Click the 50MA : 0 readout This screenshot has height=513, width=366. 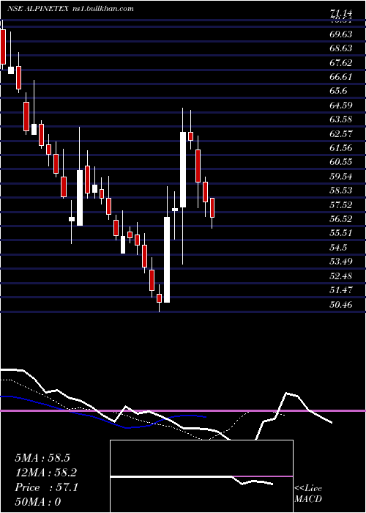tap(38, 502)
